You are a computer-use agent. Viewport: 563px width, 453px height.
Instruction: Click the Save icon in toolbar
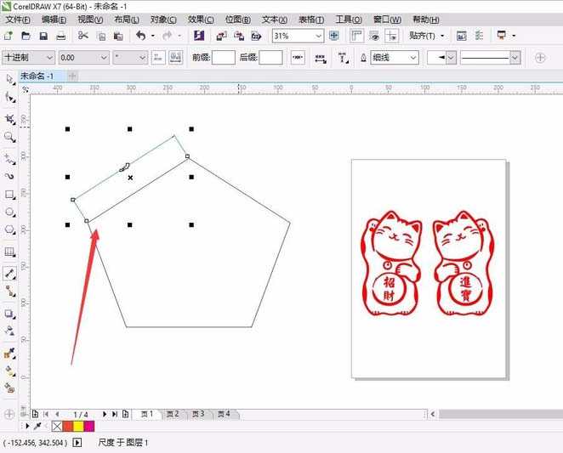(x=43, y=36)
